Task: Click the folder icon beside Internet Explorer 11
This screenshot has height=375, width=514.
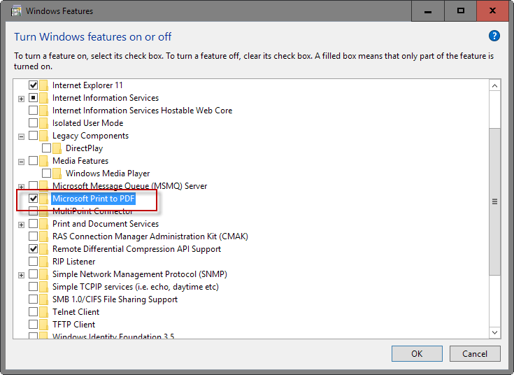Action: coord(43,85)
